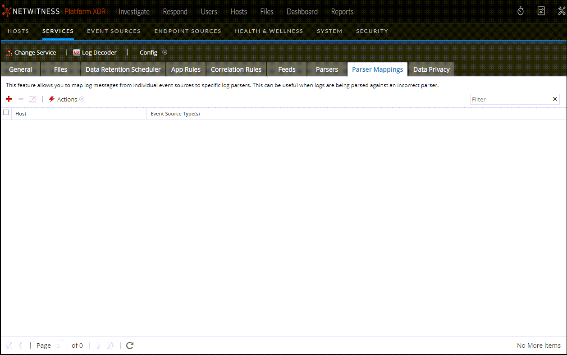
Task: Open the Data Privacy tab
Action: coord(431,69)
